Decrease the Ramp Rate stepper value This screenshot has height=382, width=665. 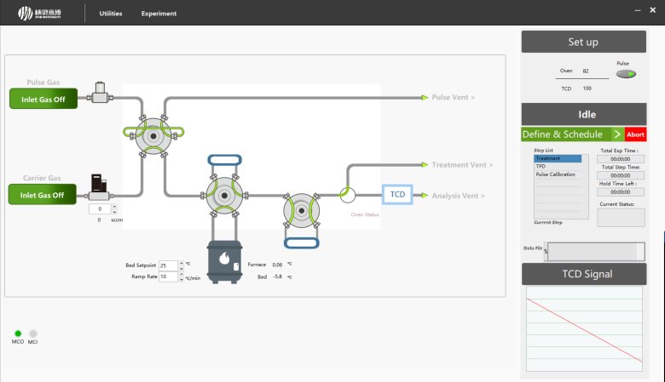(x=182, y=279)
